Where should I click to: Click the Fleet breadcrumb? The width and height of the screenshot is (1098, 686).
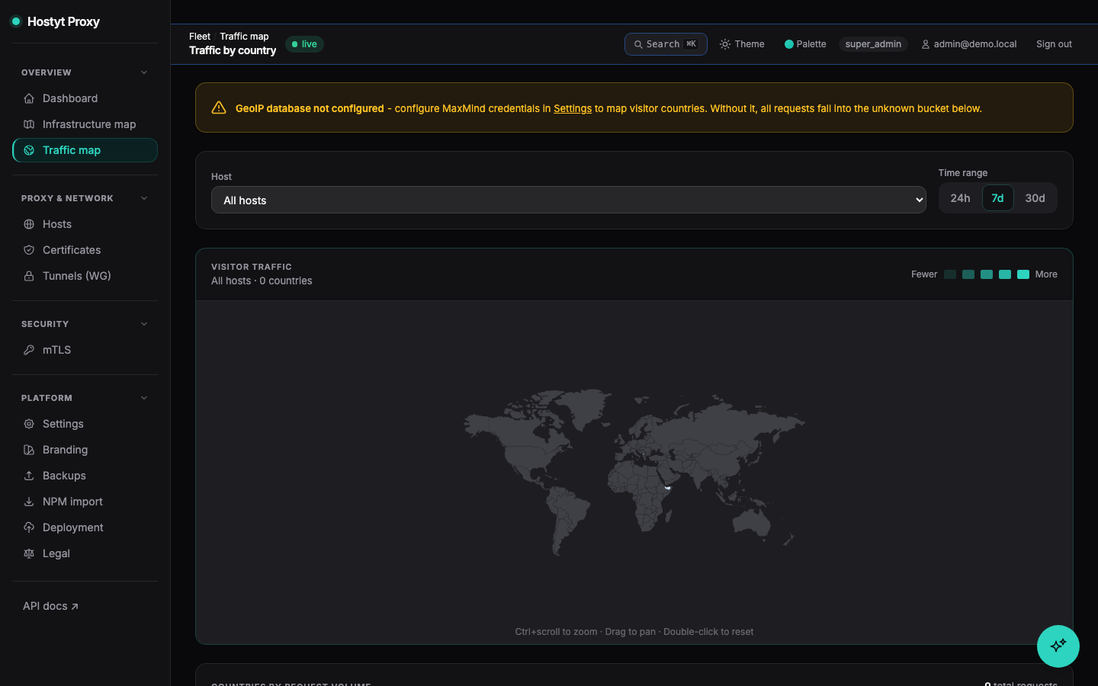click(x=200, y=37)
